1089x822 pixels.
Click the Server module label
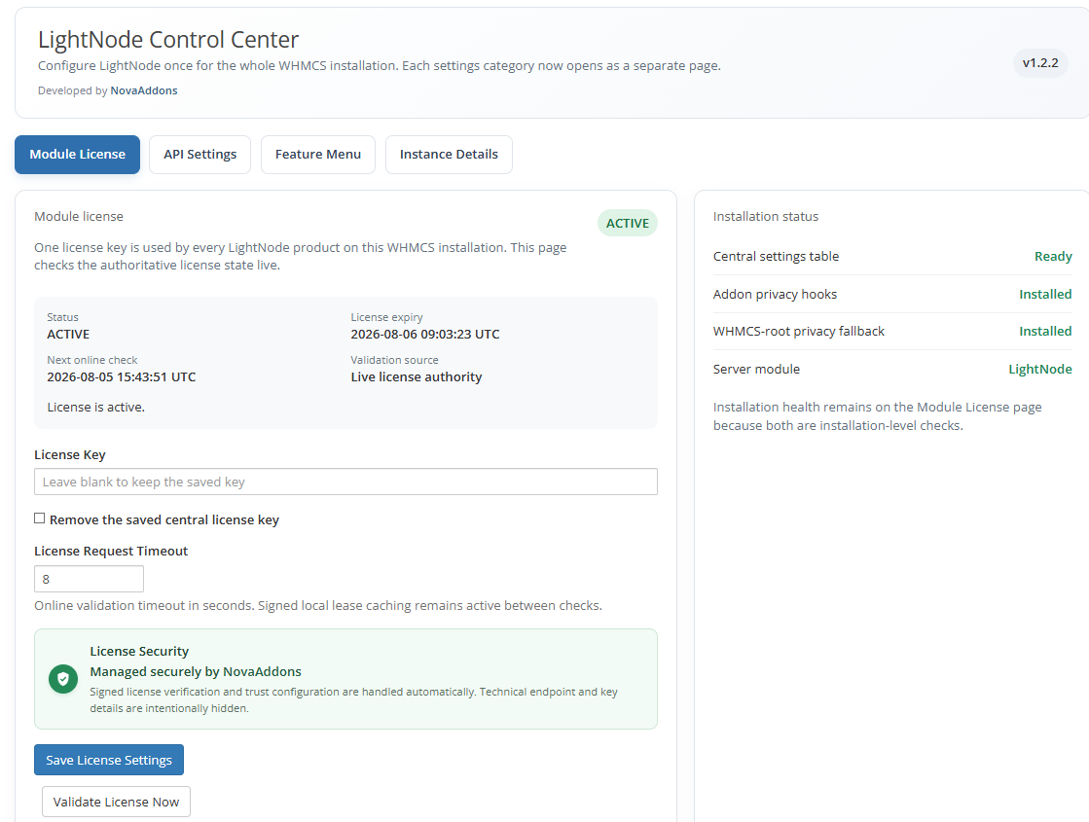click(756, 370)
